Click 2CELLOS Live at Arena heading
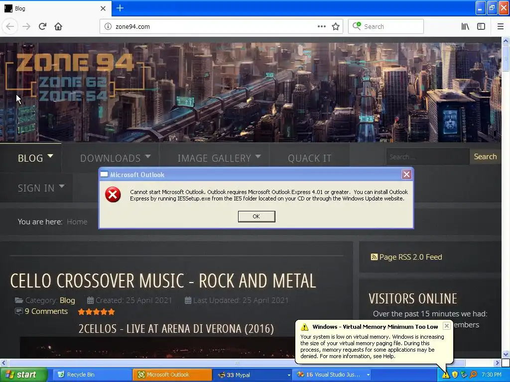The height and width of the screenshot is (382, 510). coord(176,328)
